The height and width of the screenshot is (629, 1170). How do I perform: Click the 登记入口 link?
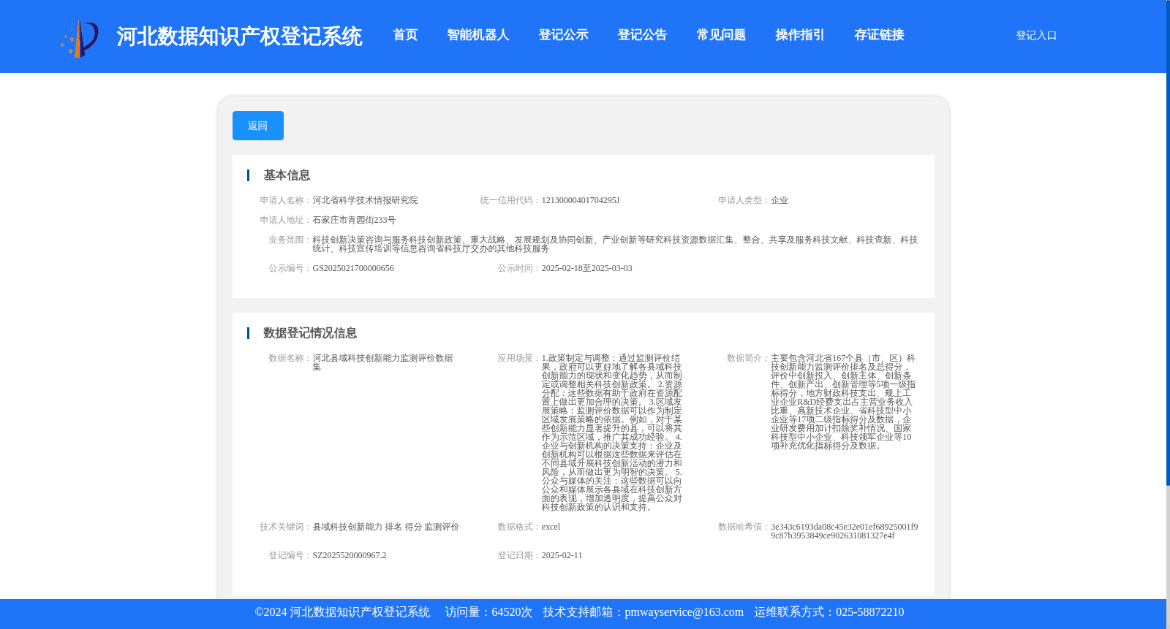(x=1036, y=35)
